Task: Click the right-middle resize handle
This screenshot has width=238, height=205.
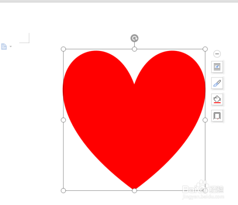Action: [205, 120]
